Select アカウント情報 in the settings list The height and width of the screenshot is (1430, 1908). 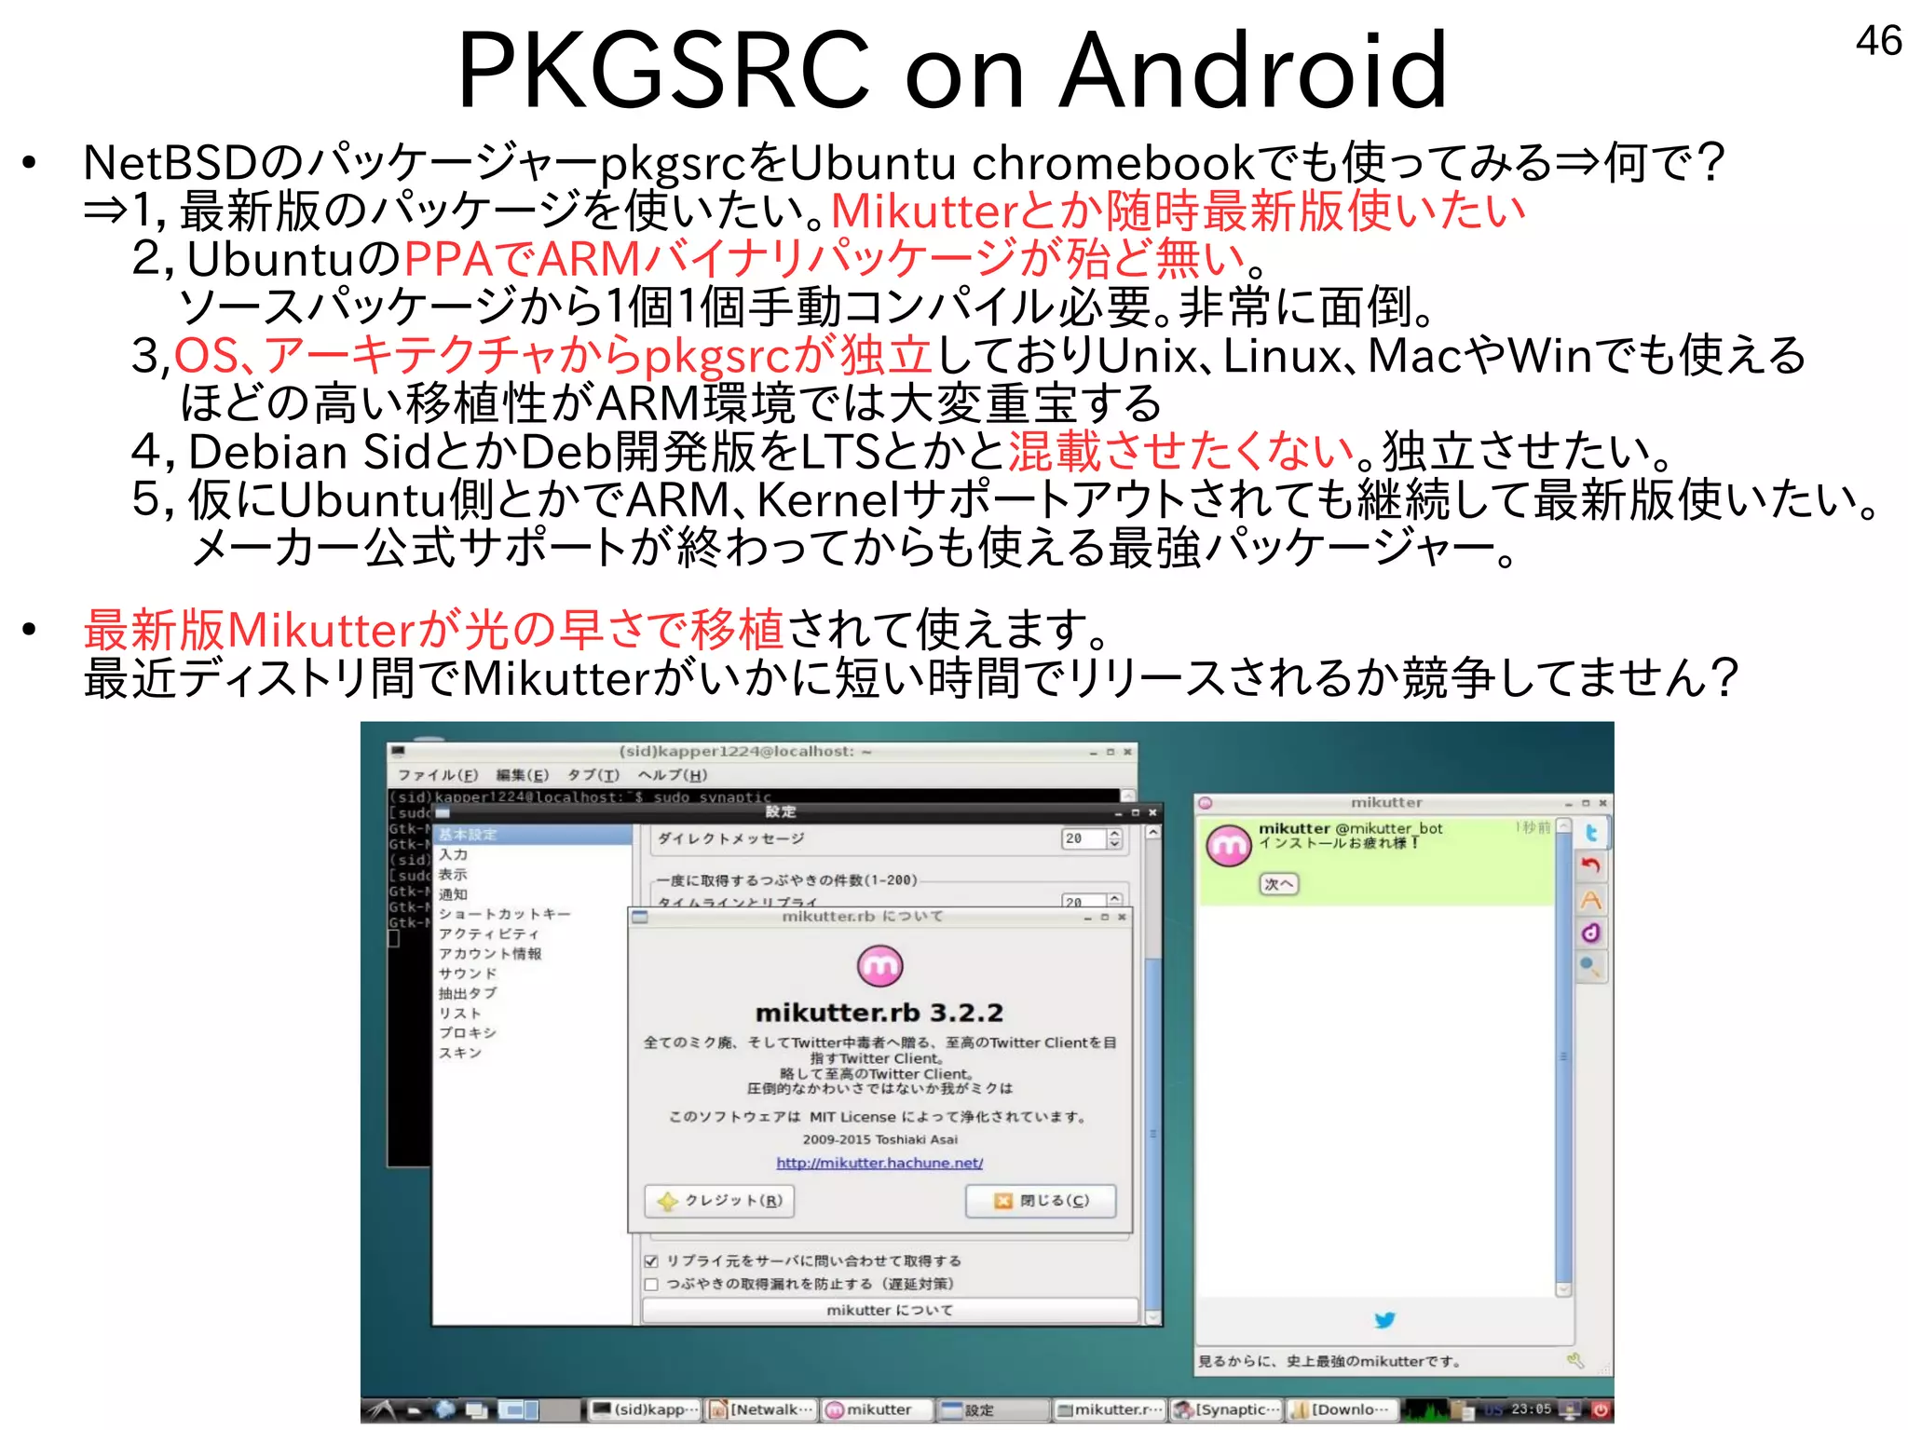pos(533,954)
